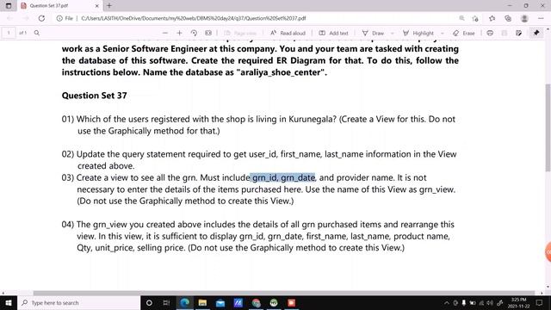Open the tab actions menu icon
The image size is (551, 310).
tap(9, 6)
